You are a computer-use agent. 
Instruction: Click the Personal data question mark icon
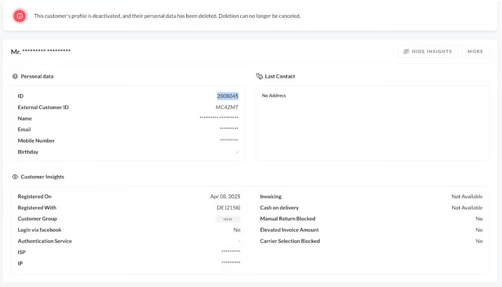tap(15, 77)
